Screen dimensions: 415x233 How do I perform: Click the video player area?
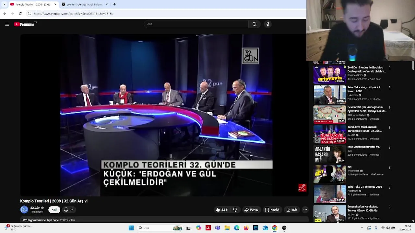164,115
